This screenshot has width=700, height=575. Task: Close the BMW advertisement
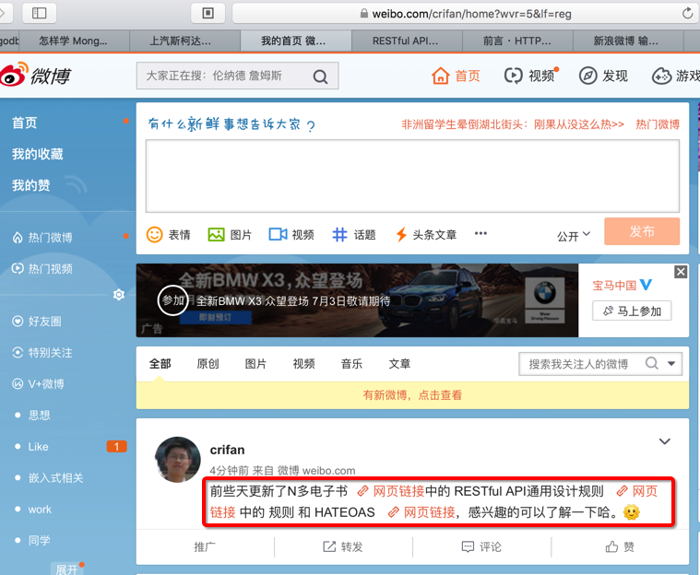pyautogui.click(x=681, y=272)
